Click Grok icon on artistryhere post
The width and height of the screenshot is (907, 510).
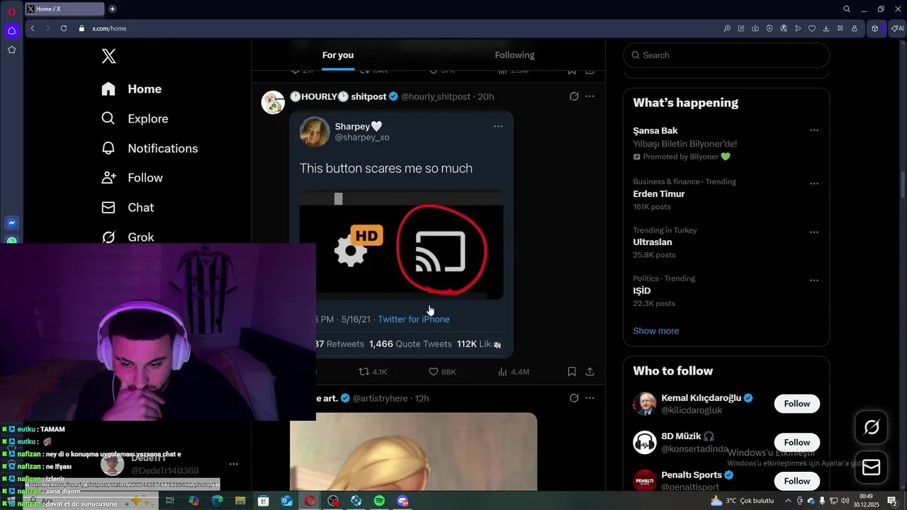coord(574,398)
